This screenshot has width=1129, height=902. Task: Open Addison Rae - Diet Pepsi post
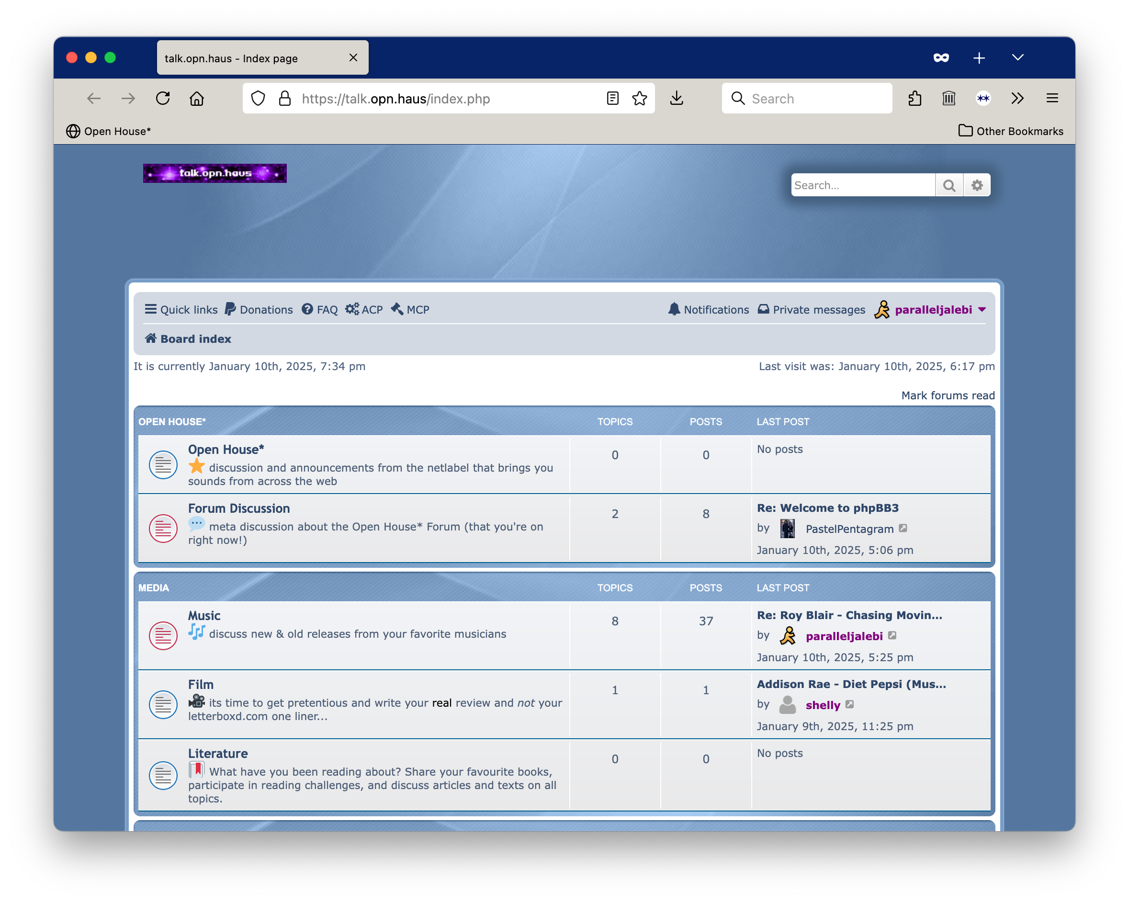(x=851, y=684)
